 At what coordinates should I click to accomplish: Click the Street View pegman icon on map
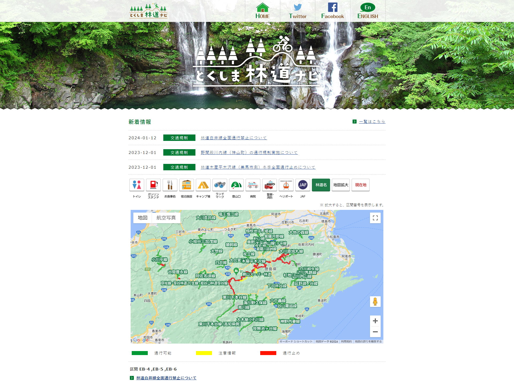pos(374,302)
